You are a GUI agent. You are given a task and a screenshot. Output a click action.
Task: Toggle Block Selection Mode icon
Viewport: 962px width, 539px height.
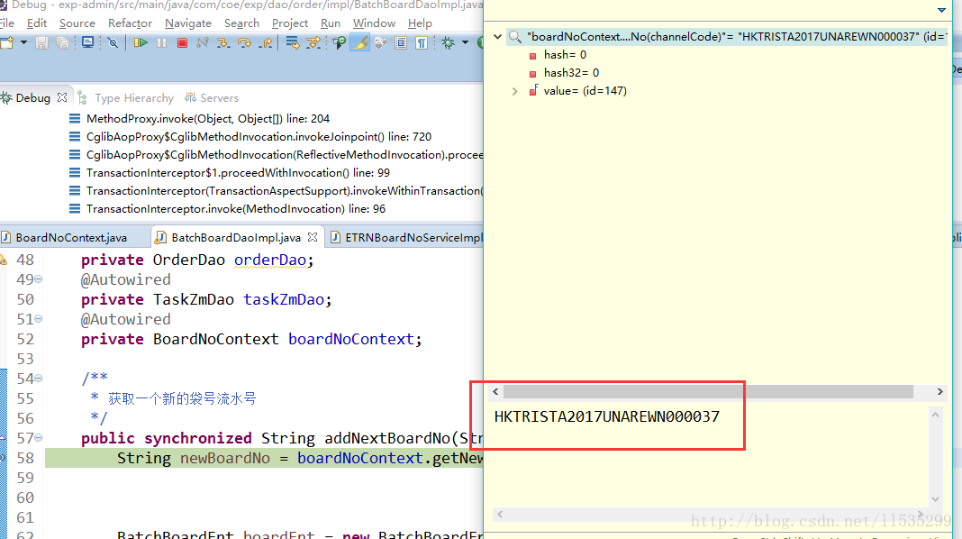click(x=401, y=42)
